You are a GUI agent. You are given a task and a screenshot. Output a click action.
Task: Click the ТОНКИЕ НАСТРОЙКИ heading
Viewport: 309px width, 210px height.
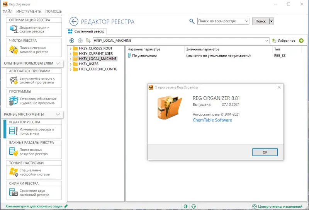(26, 163)
